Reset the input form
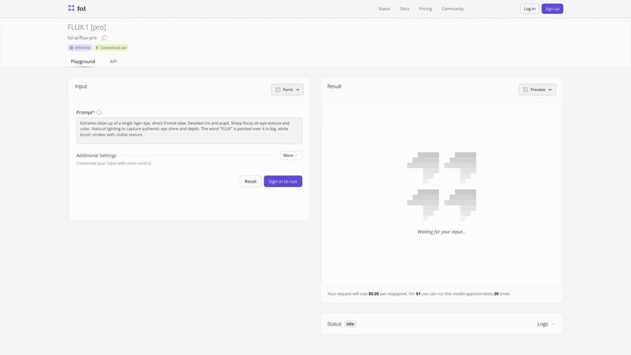Viewport: 631px width, 355px height. [x=250, y=181]
